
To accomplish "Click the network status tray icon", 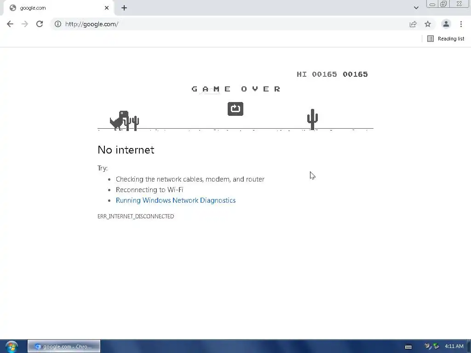I will 436,347.
